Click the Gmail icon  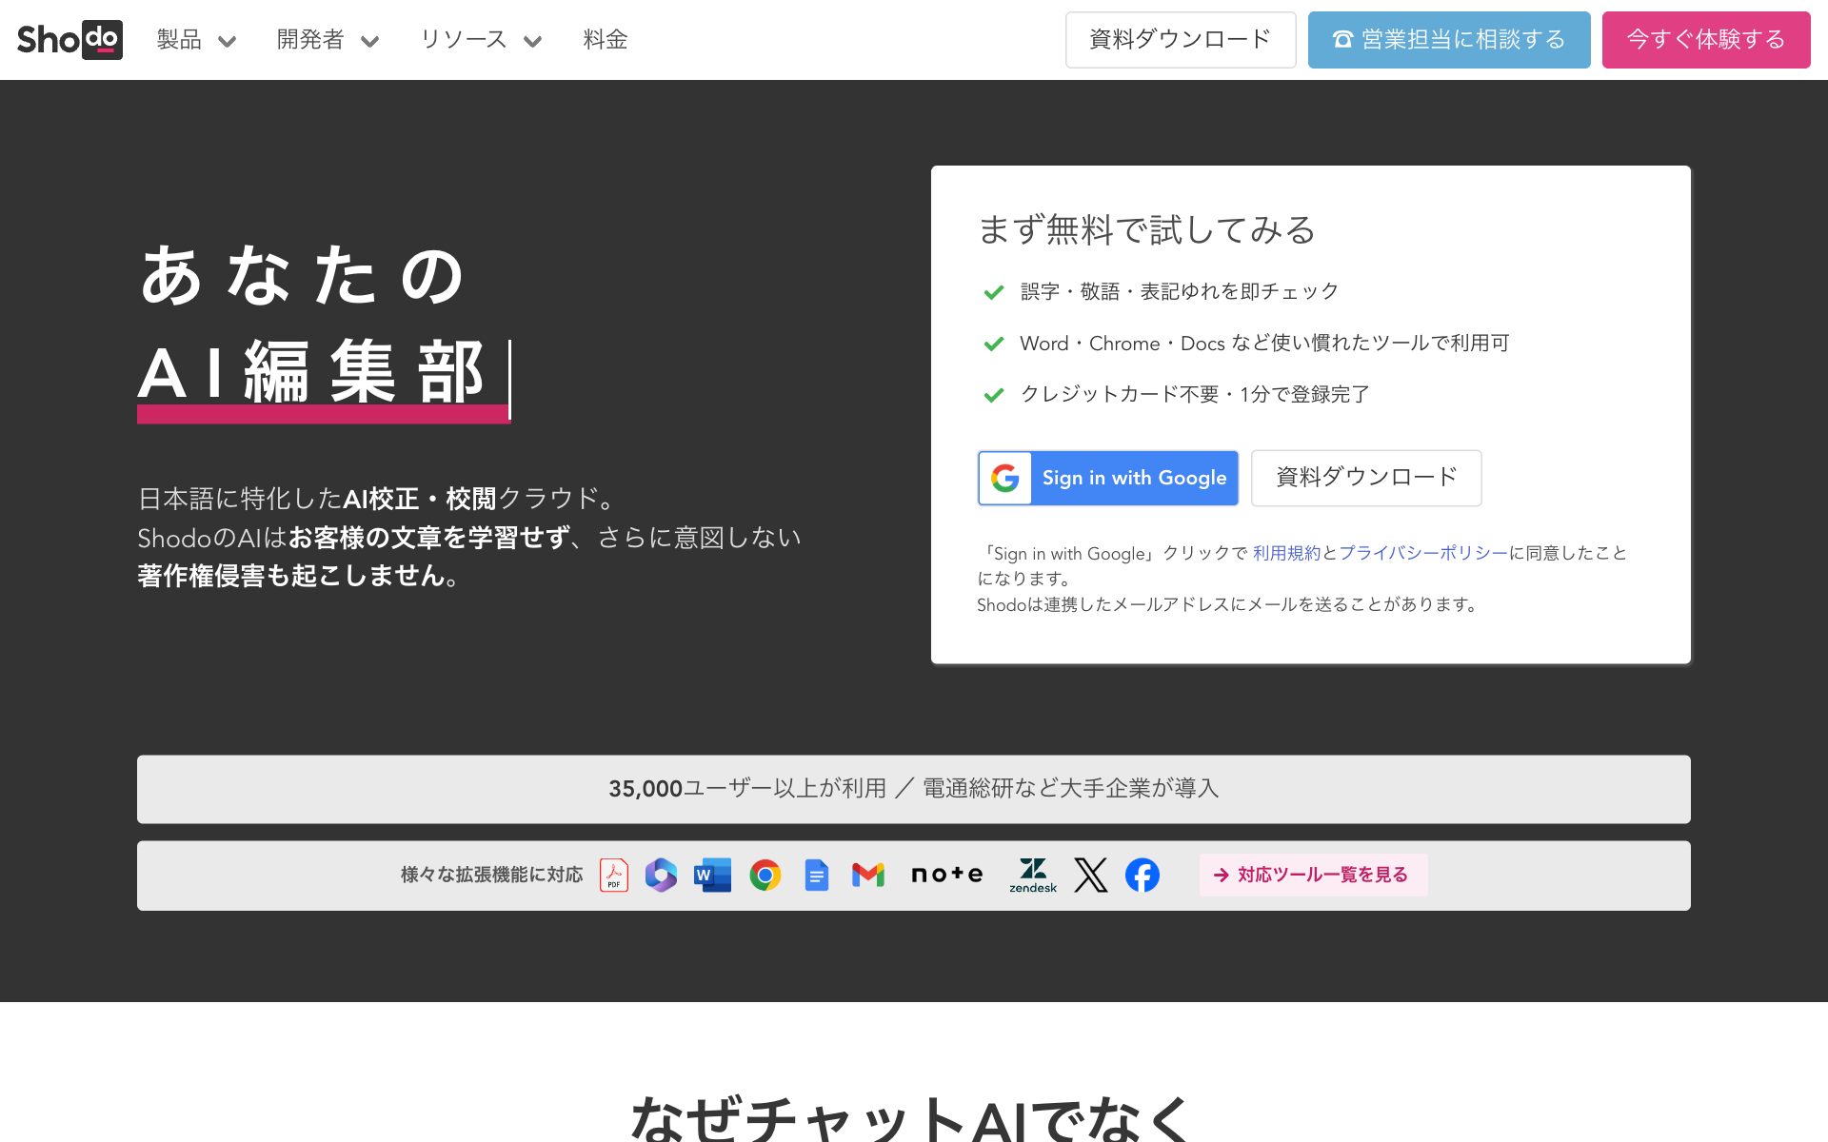pos(868,875)
